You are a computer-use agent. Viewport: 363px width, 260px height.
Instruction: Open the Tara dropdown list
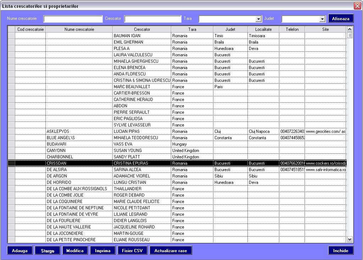(x=258, y=19)
